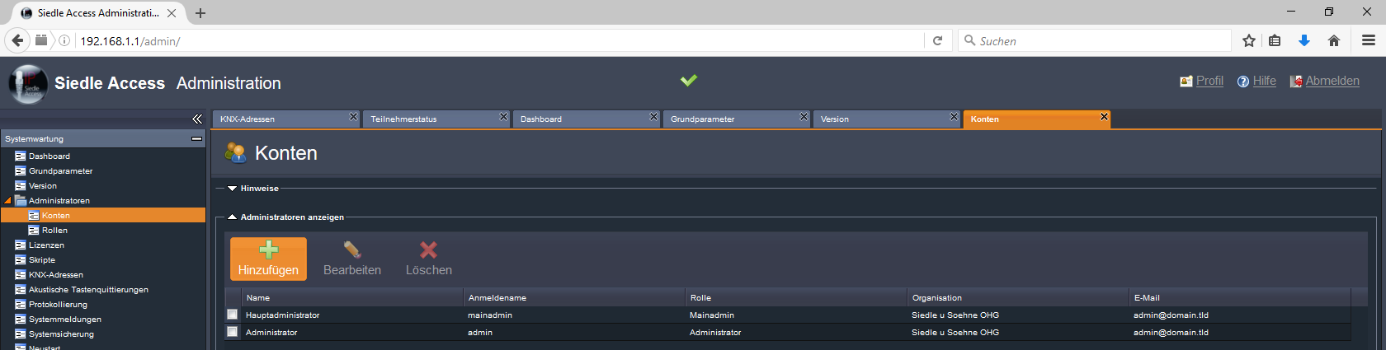The height and width of the screenshot is (350, 1386).
Task: Tick the Hauptadministrator row checkbox
Action: pos(233,314)
